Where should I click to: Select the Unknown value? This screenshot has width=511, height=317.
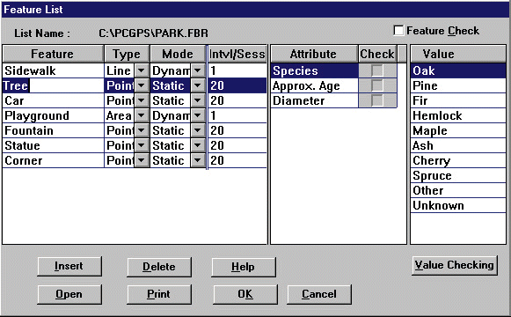point(458,205)
